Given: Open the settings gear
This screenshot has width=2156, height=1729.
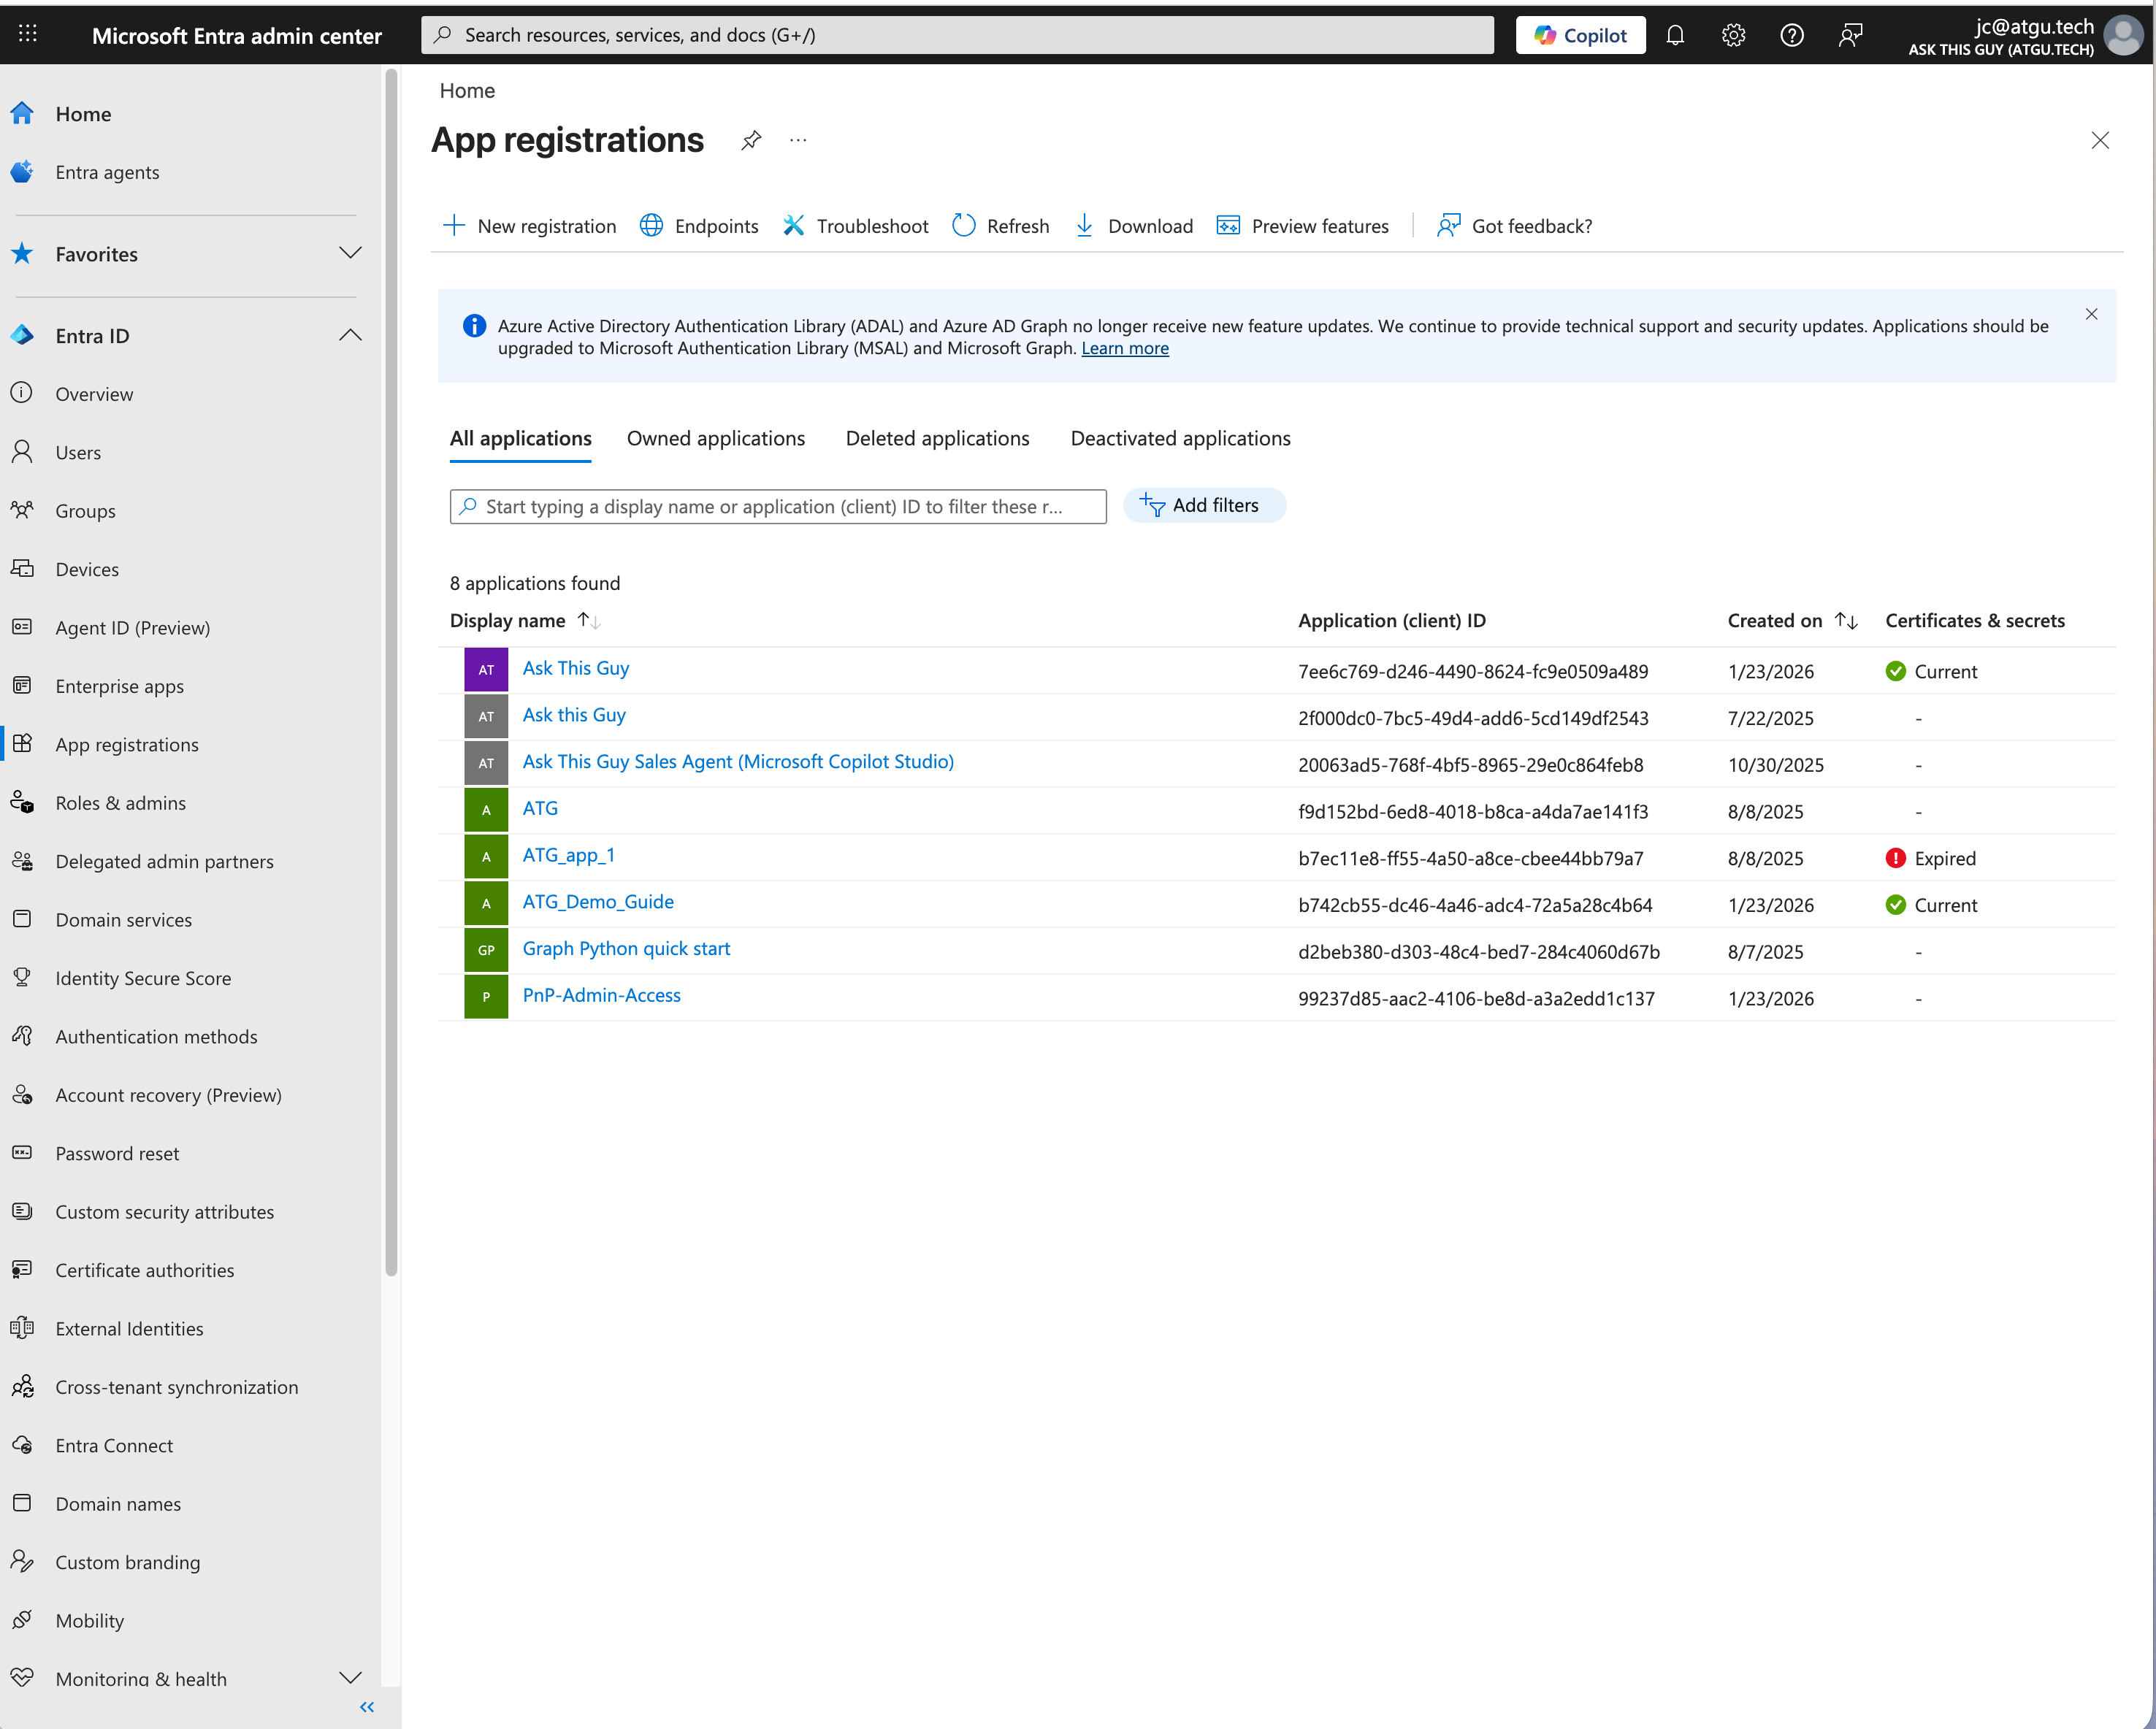Looking at the screenshot, I should click(1733, 35).
